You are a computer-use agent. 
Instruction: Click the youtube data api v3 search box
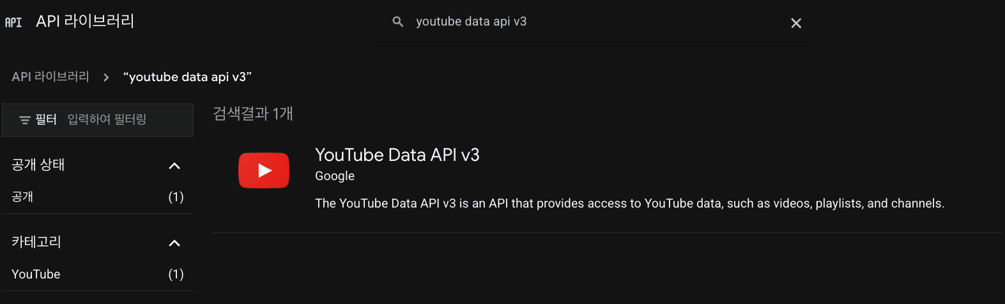click(575, 22)
